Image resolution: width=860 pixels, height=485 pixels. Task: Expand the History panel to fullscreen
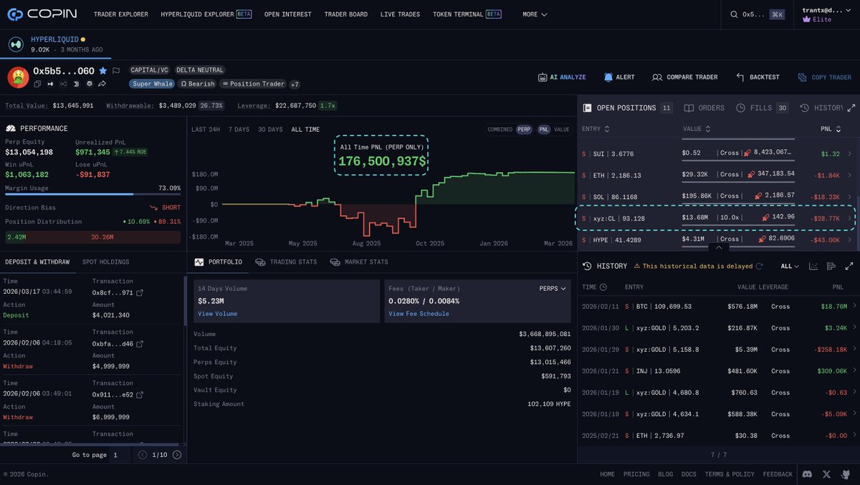851,266
